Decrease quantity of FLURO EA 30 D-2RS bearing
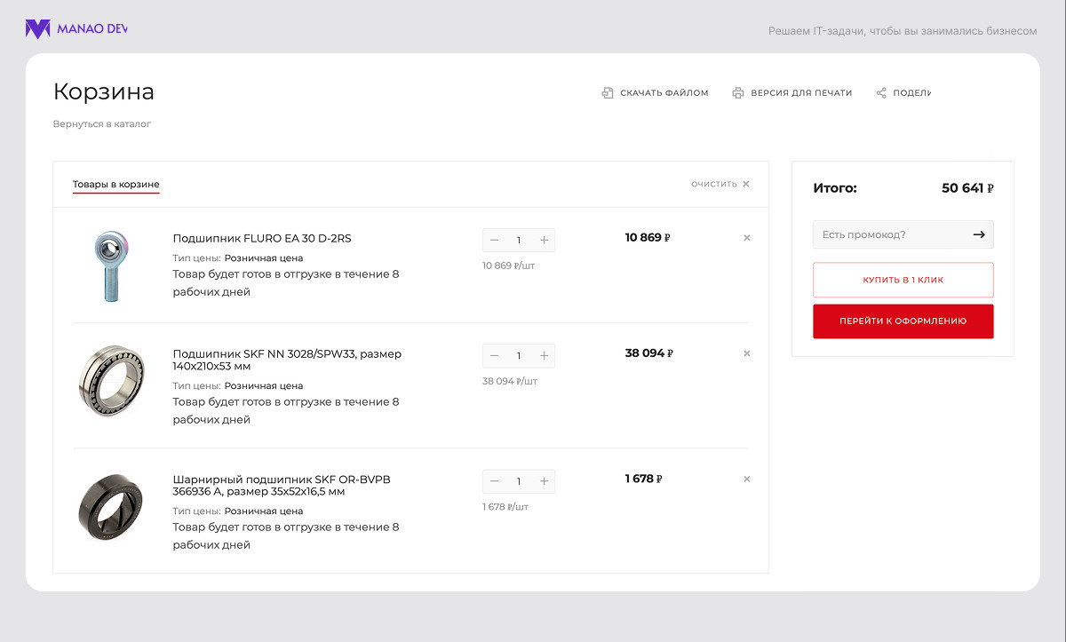This screenshot has height=642, width=1066. pyautogui.click(x=495, y=240)
